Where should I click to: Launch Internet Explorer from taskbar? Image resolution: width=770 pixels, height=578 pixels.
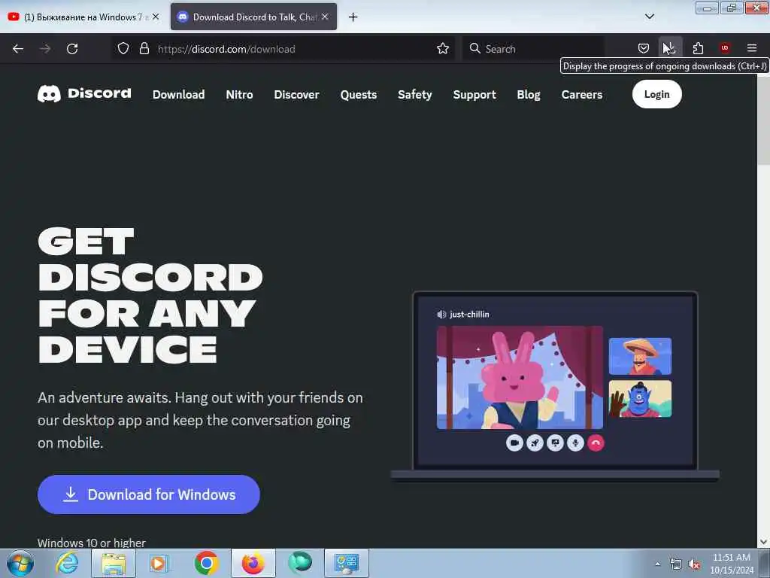[67, 563]
